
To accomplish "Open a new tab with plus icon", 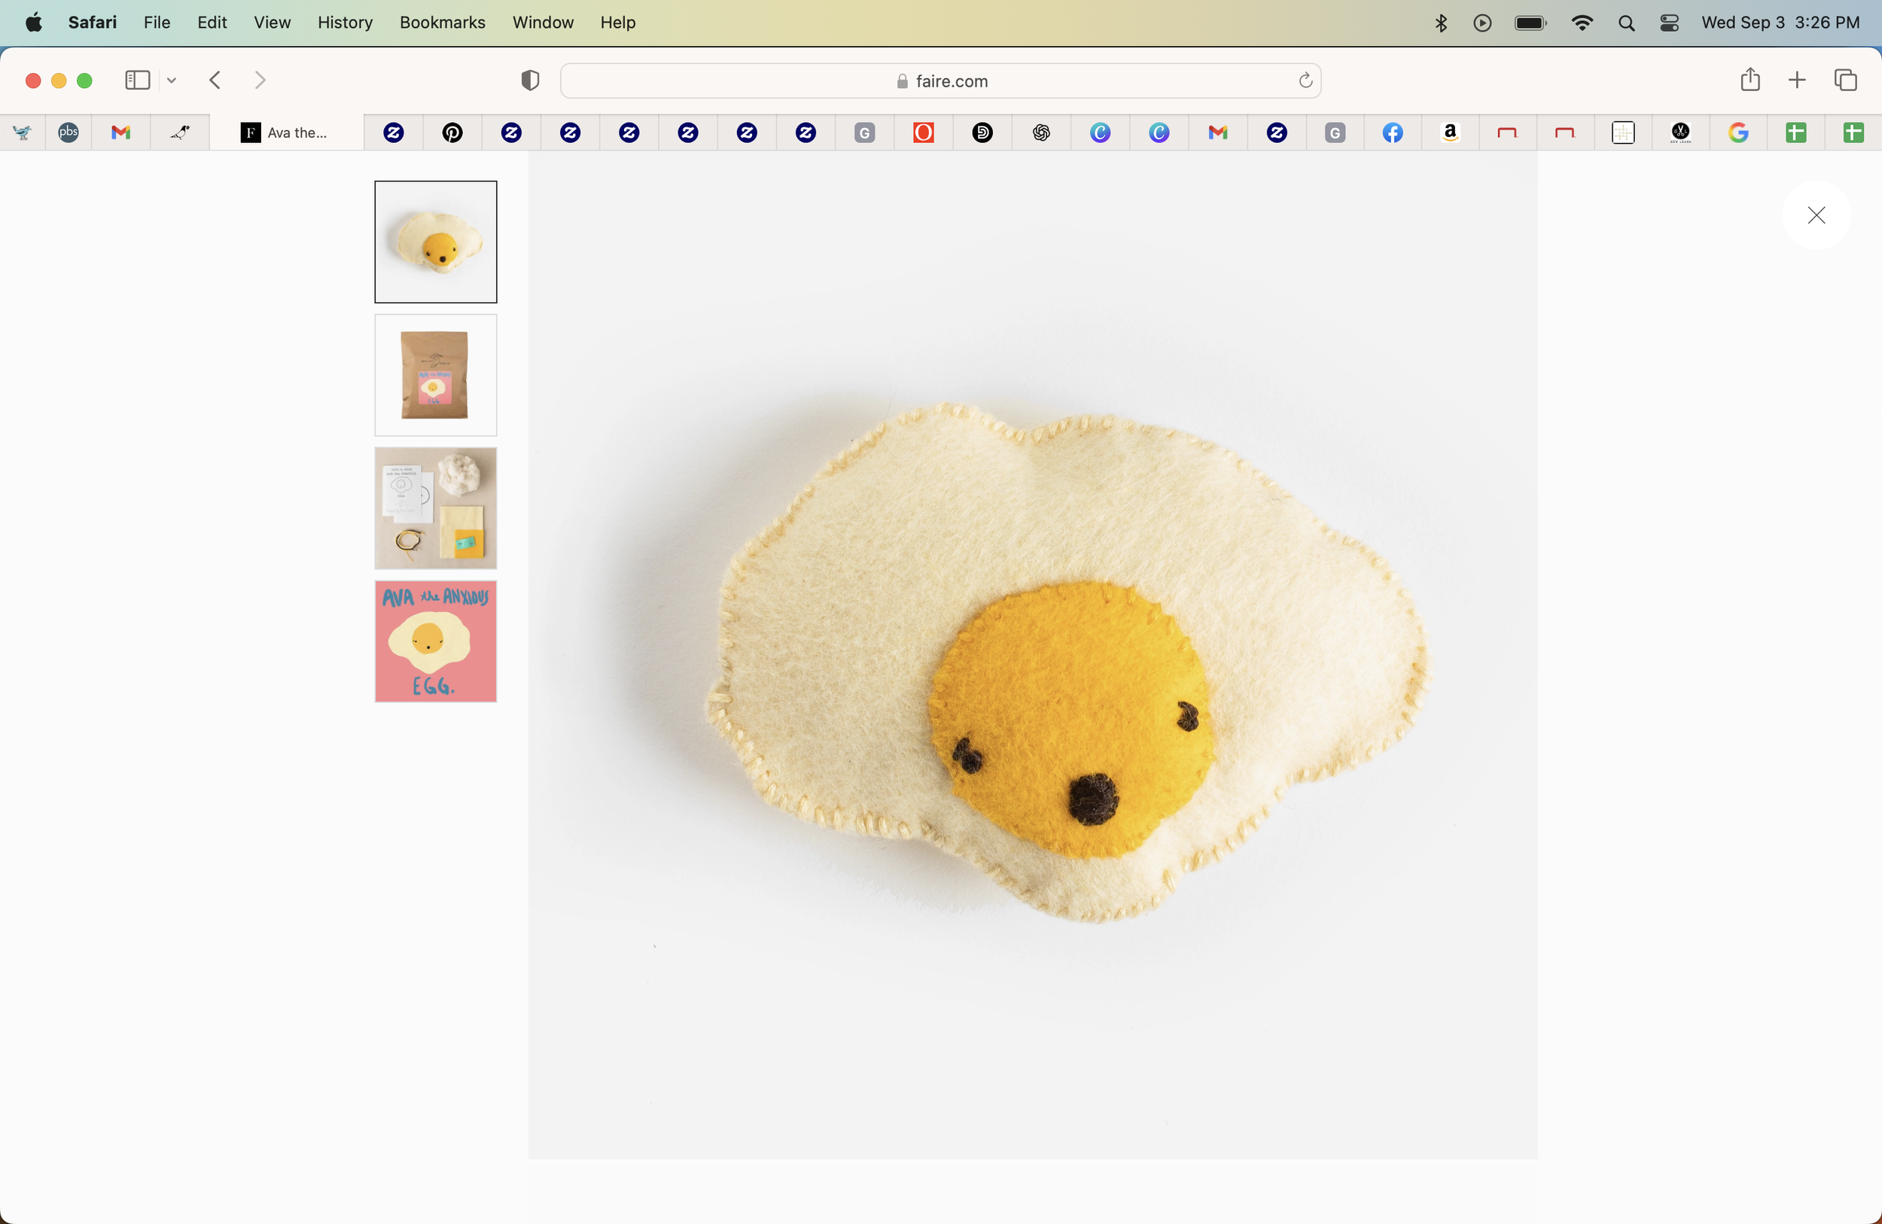I will pyautogui.click(x=1797, y=80).
